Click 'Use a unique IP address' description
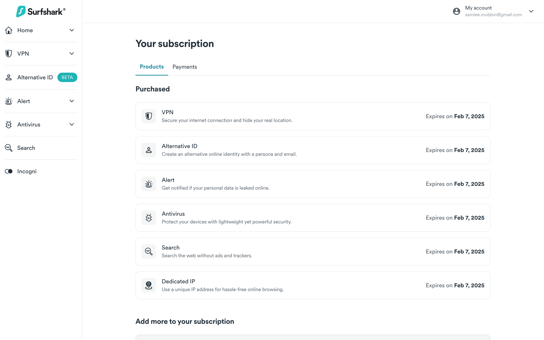This screenshot has width=544, height=340. pyautogui.click(x=223, y=289)
